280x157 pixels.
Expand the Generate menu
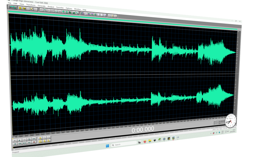[x=41, y=6]
